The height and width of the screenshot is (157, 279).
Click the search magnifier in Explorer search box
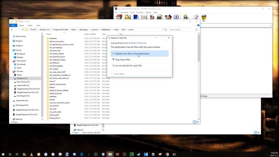coord(196,30)
